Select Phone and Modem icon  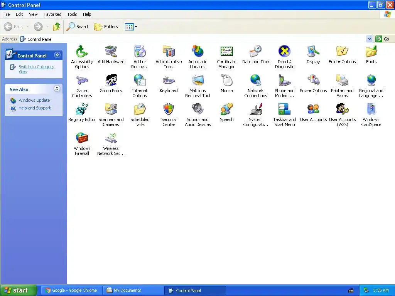pyautogui.click(x=284, y=81)
